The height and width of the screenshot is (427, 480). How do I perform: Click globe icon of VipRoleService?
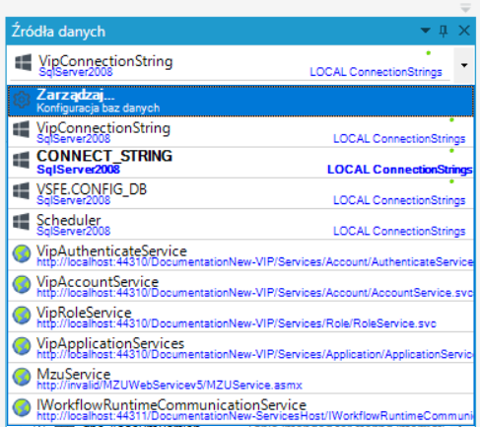[22, 315]
